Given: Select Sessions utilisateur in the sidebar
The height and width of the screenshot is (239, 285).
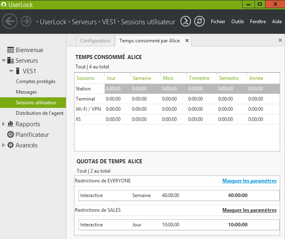Looking at the screenshot, I should (33, 103).
